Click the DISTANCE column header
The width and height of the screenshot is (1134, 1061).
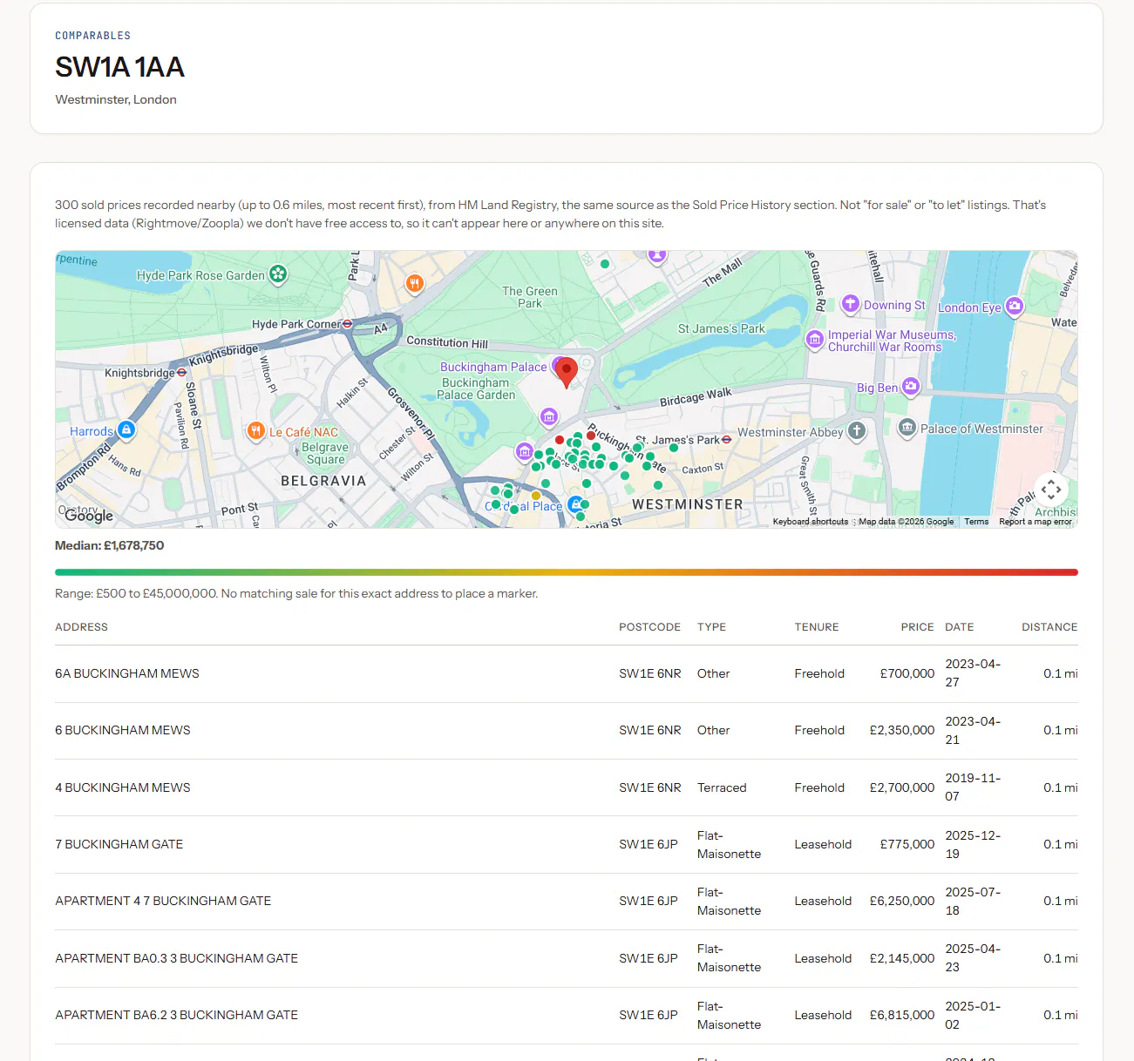1049,627
